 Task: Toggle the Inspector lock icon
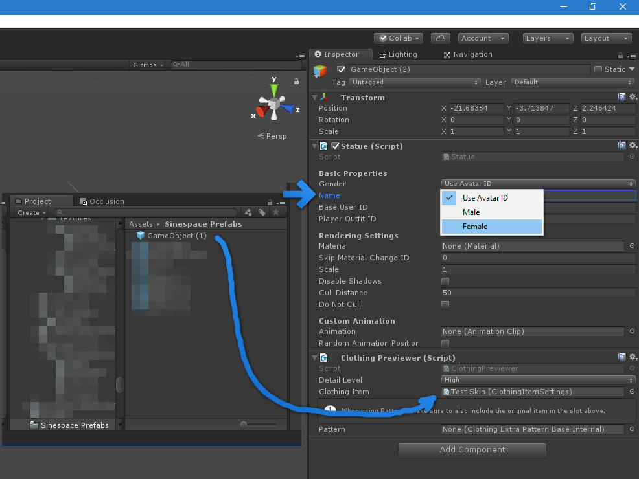click(x=620, y=56)
